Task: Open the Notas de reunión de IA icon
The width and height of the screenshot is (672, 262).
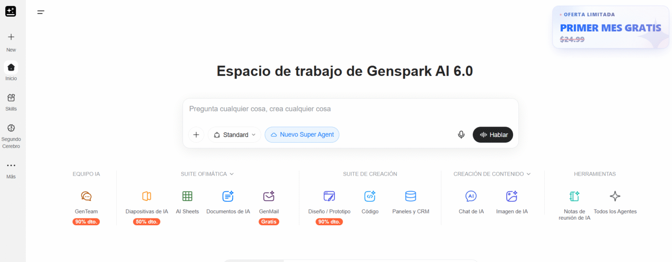Action: (574, 196)
